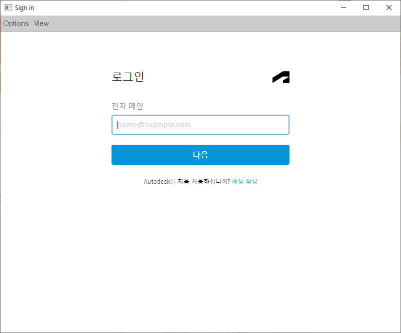The height and width of the screenshot is (333, 401).
Task: Close the Sign in window
Action: (388, 8)
